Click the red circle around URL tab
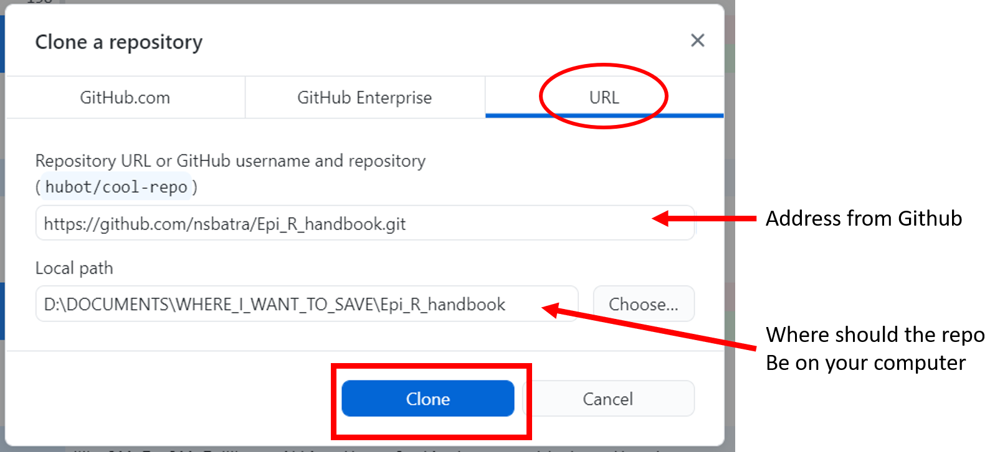This screenshot has width=1000, height=452. 604,96
